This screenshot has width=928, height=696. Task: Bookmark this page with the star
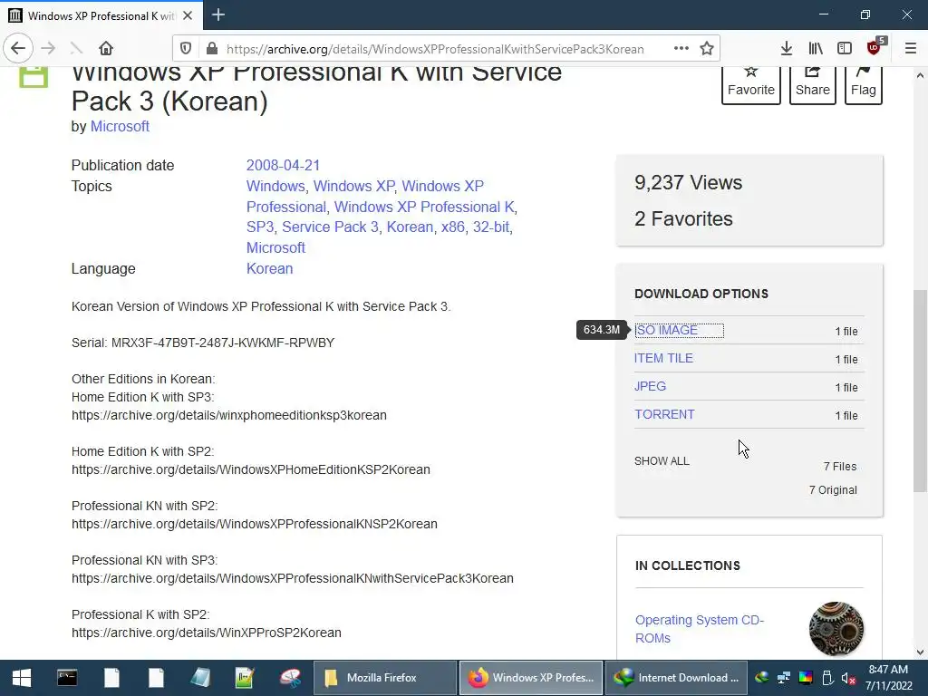click(707, 49)
